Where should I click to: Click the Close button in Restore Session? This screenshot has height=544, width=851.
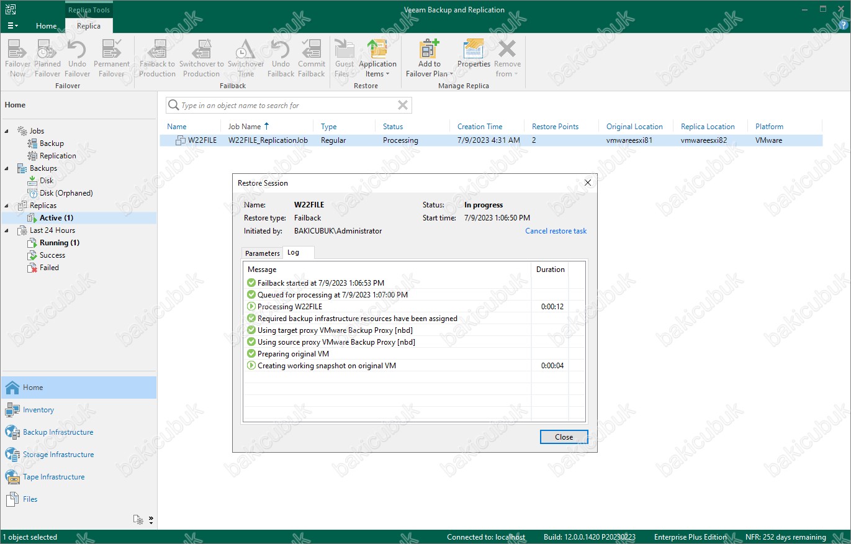564,437
